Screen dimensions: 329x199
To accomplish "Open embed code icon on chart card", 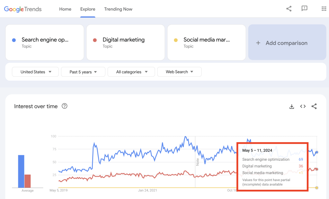I will pos(303,106).
